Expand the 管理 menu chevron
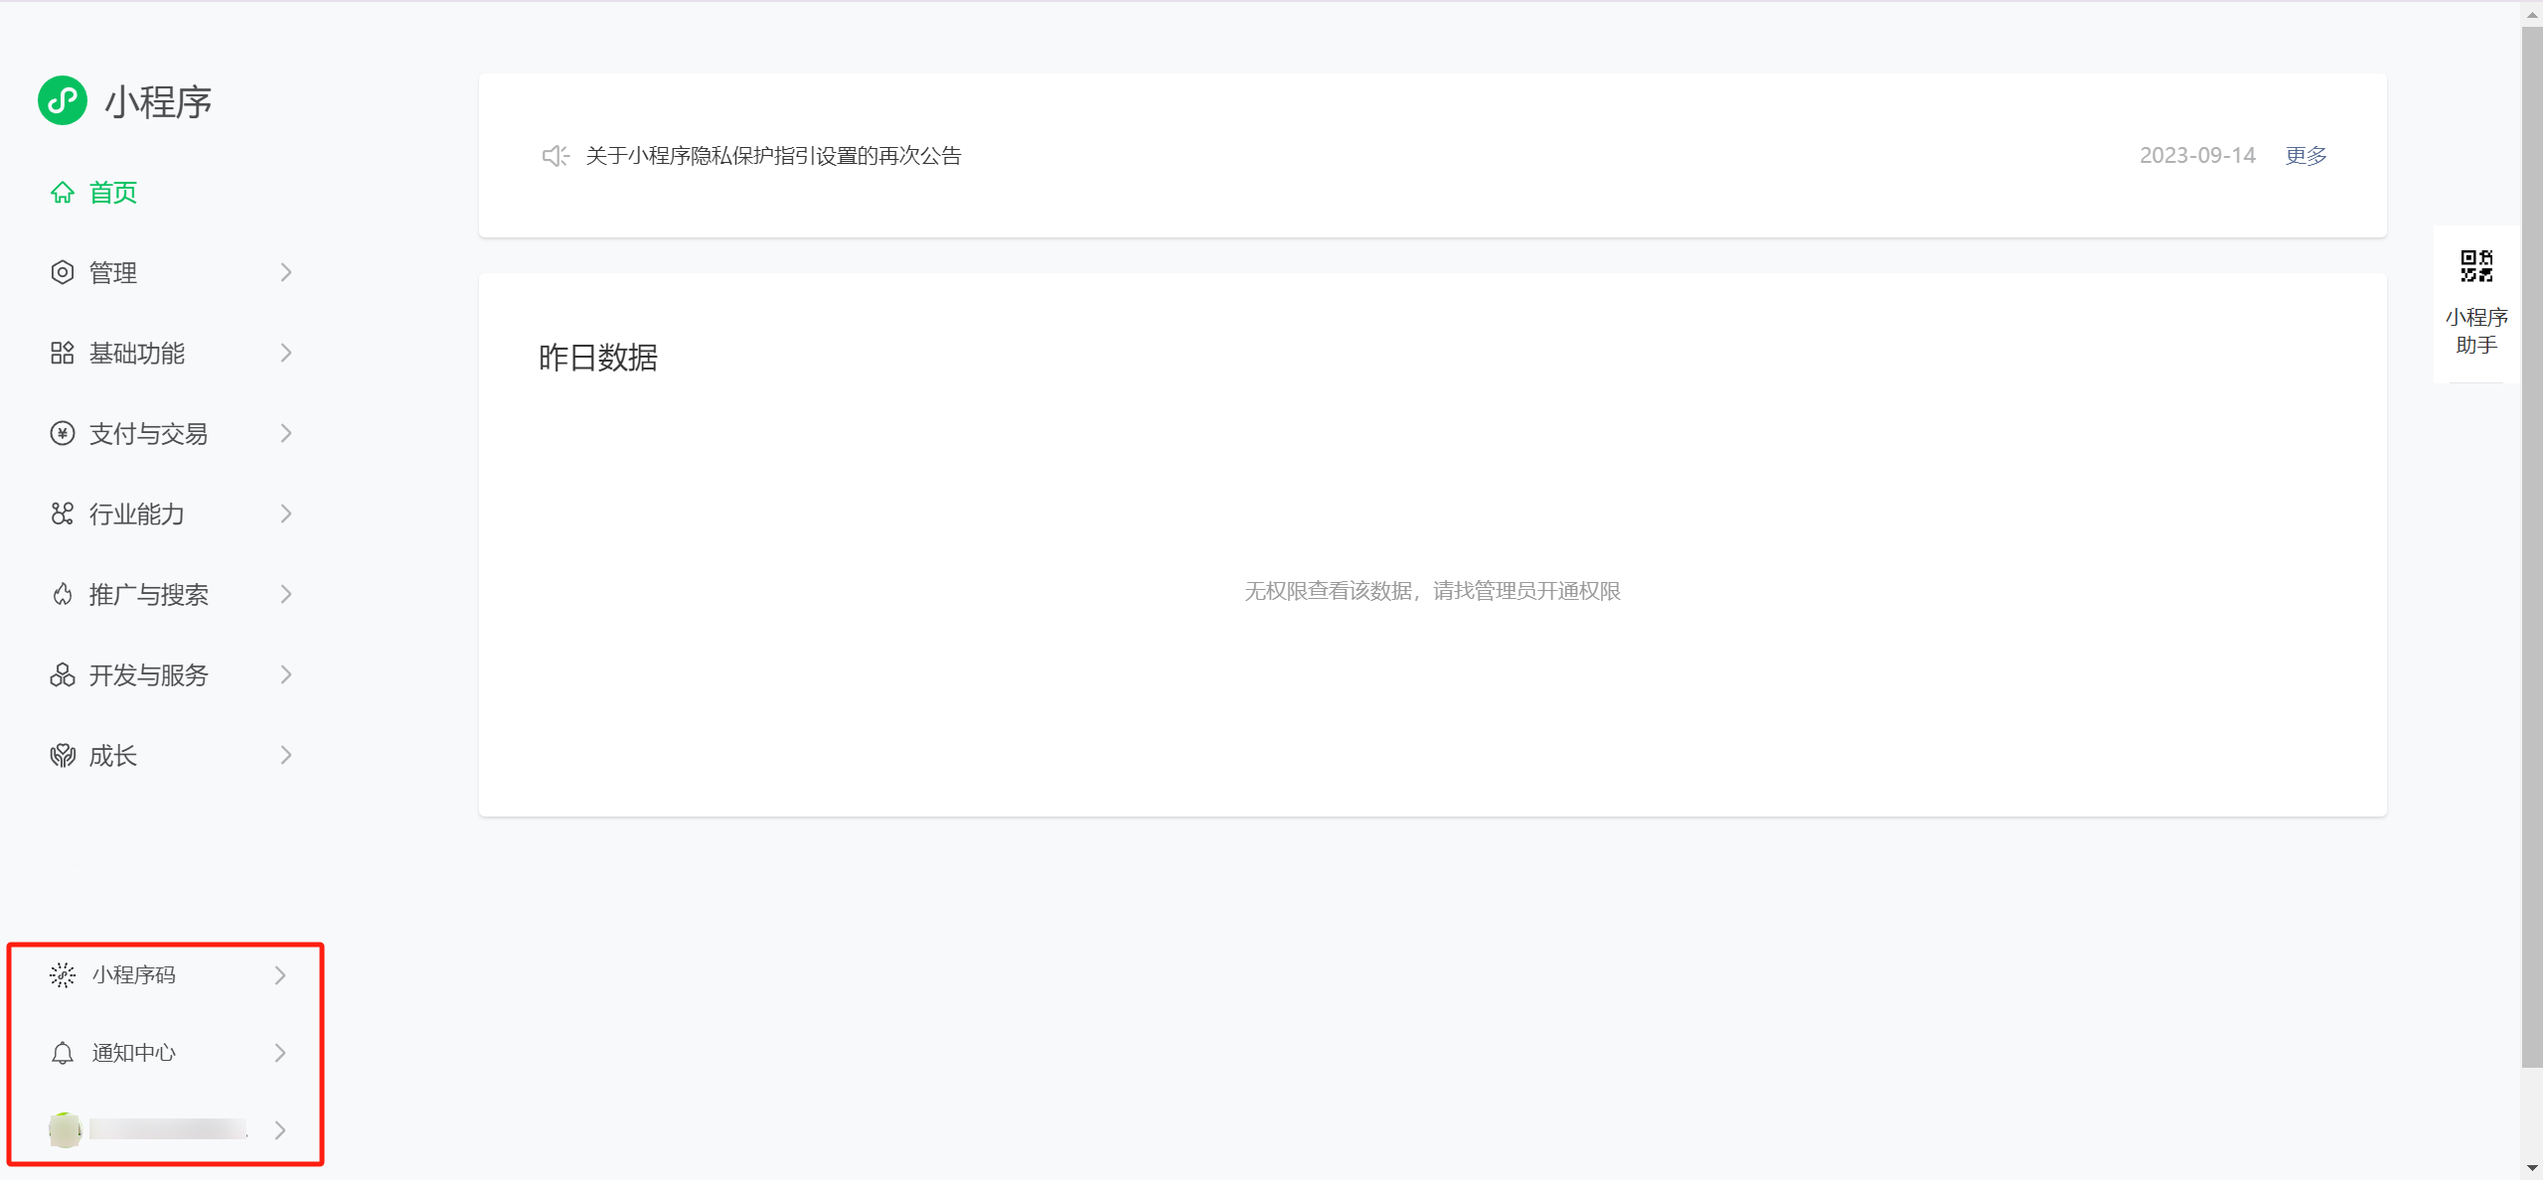Viewport: 2543px width, 1180px height. coord(286,272)
